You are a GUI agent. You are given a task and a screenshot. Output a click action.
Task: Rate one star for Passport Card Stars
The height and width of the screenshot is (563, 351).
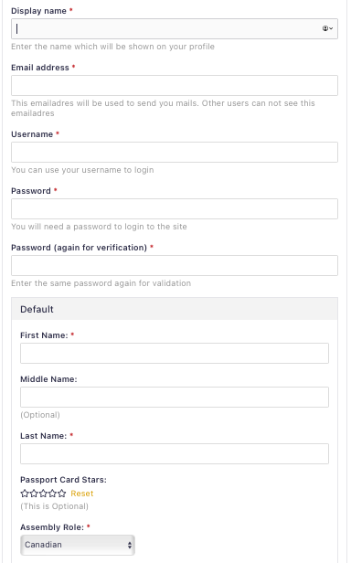25,494
